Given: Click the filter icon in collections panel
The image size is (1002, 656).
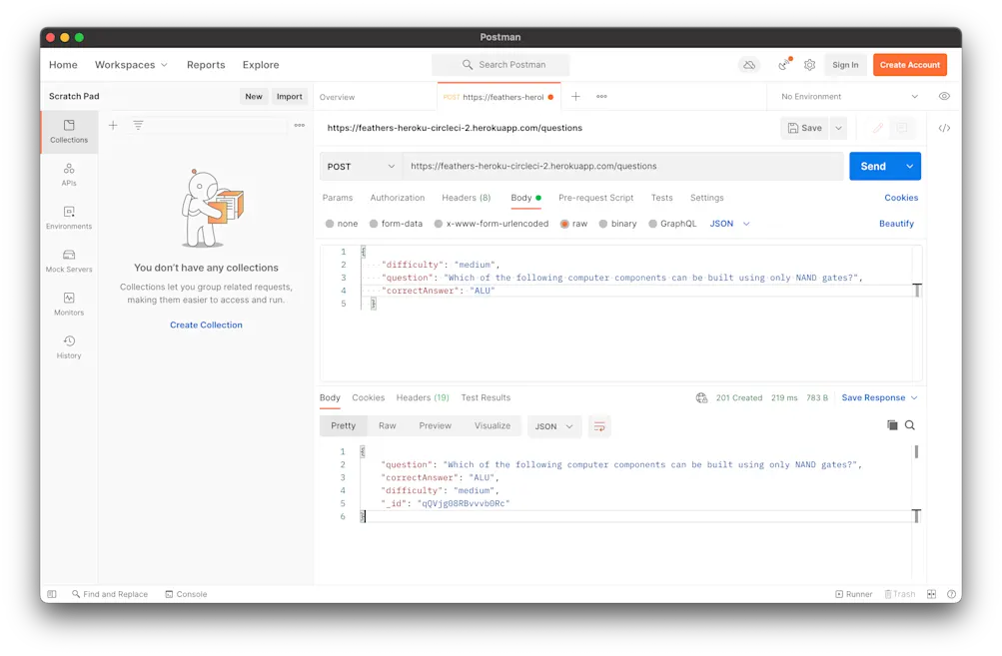Looking at the screenshot, I should [138, 125].
